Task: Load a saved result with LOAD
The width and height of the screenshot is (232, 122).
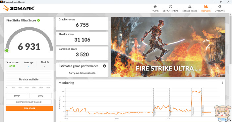Action: tap(17, 96)
